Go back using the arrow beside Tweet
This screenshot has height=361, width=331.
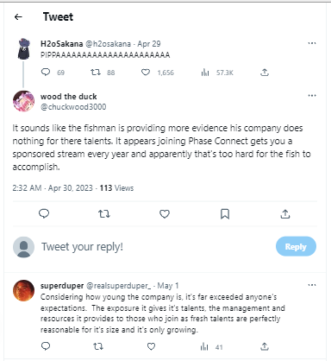tap(18, 17)
